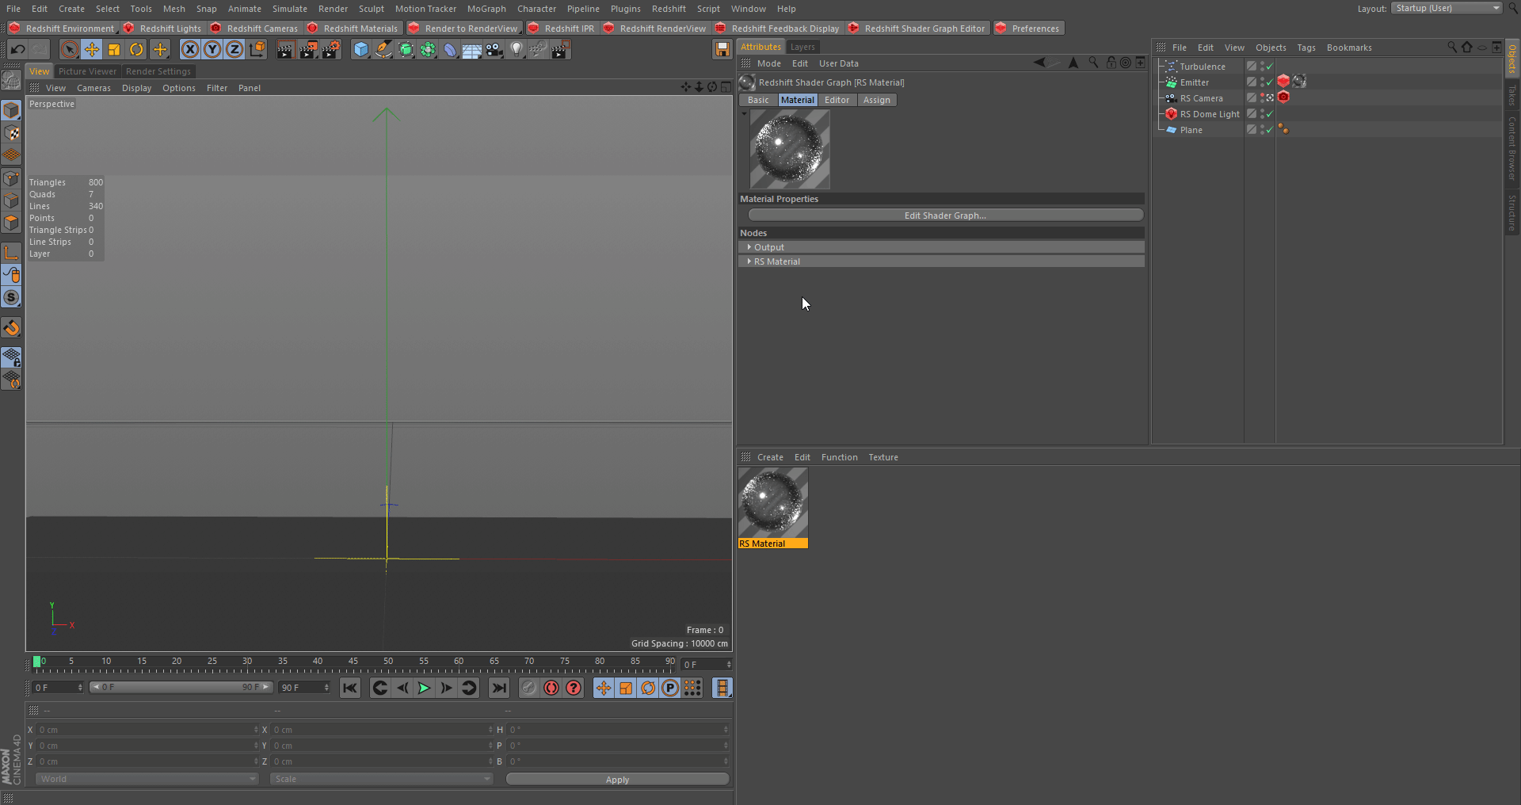Jump to end of timeline

coord(498,688)
